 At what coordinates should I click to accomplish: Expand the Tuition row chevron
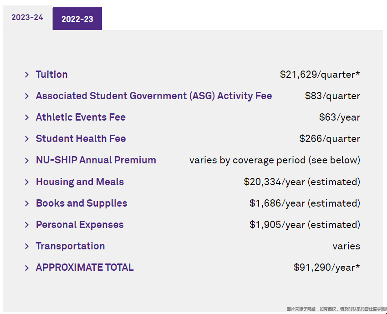[x=27, y=75]
